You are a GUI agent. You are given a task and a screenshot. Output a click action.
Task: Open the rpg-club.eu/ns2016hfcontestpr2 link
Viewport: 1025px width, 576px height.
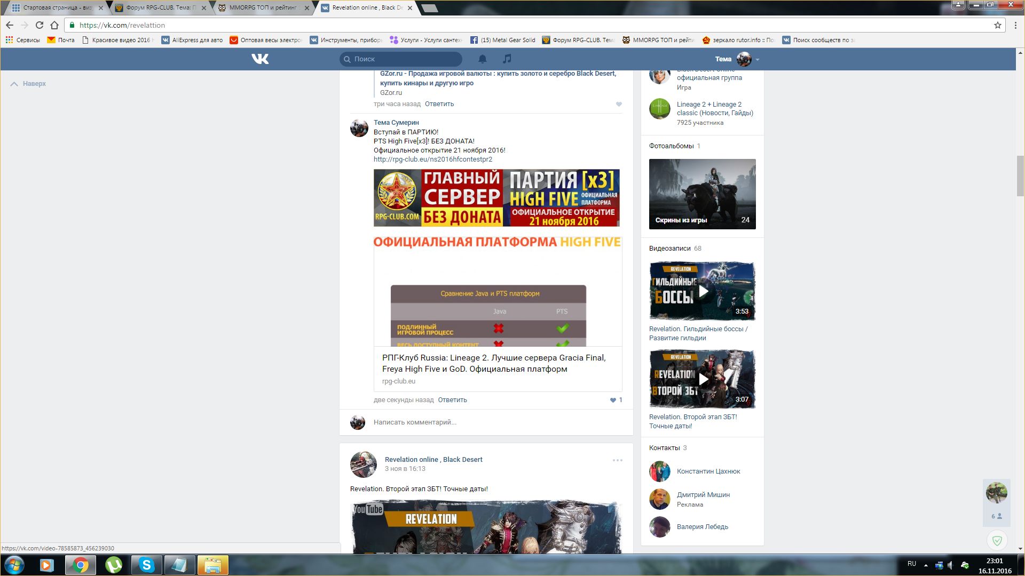pos(433,159)
